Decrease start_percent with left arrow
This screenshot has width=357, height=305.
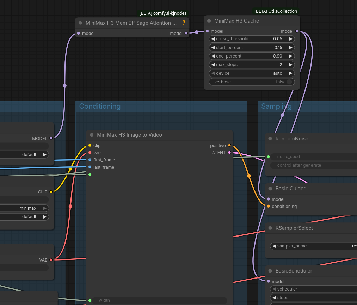tap(213, 47)
